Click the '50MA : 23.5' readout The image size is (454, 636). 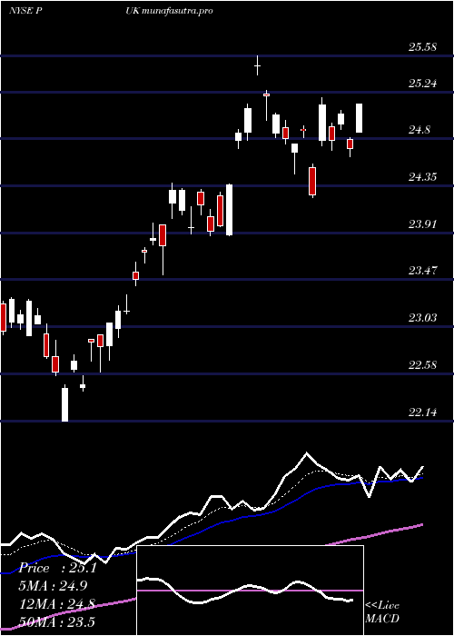click(x=57, y=621)
